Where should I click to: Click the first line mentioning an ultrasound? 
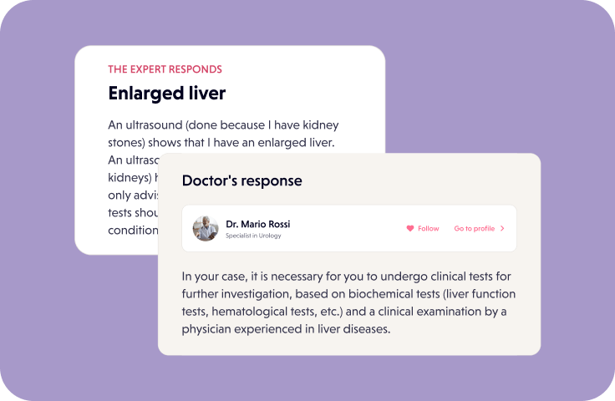point(223,124)
